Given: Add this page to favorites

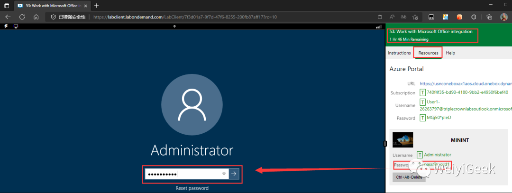Looking at the screenshot, I should pyautogui.click(x=415, y=17).
